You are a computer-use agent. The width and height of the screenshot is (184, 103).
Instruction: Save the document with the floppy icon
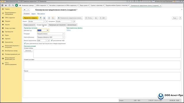click(44, 18)
